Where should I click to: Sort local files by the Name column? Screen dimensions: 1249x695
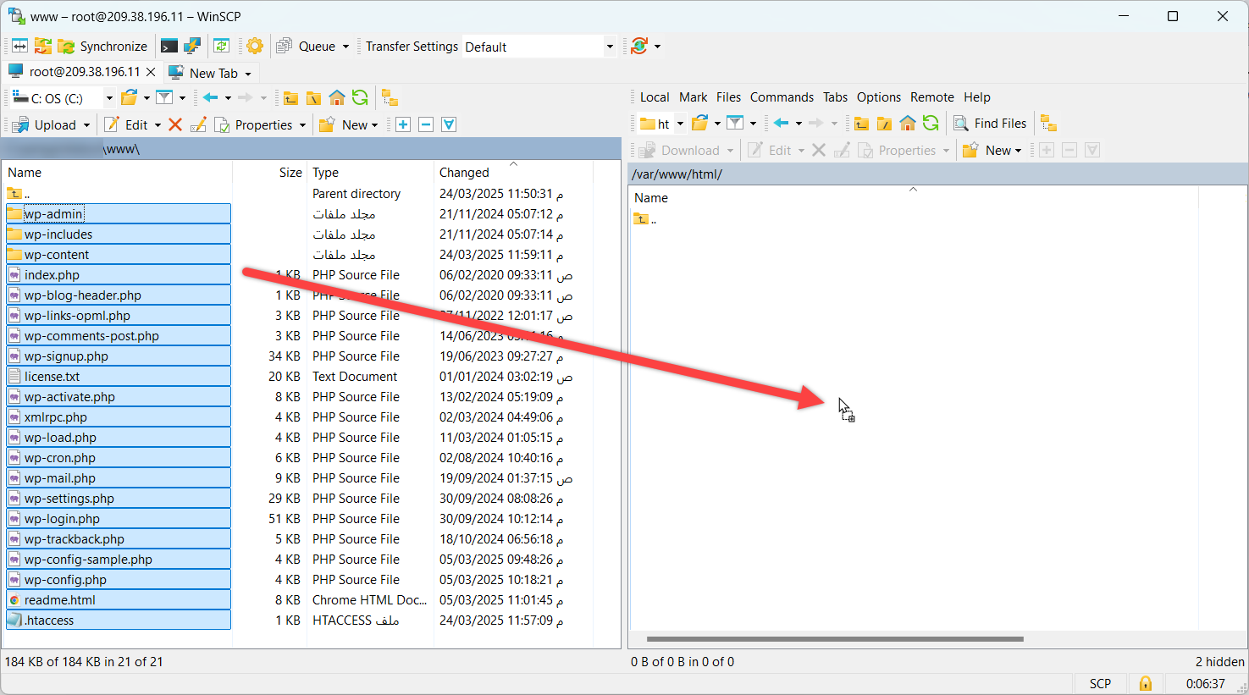(118, 172)
